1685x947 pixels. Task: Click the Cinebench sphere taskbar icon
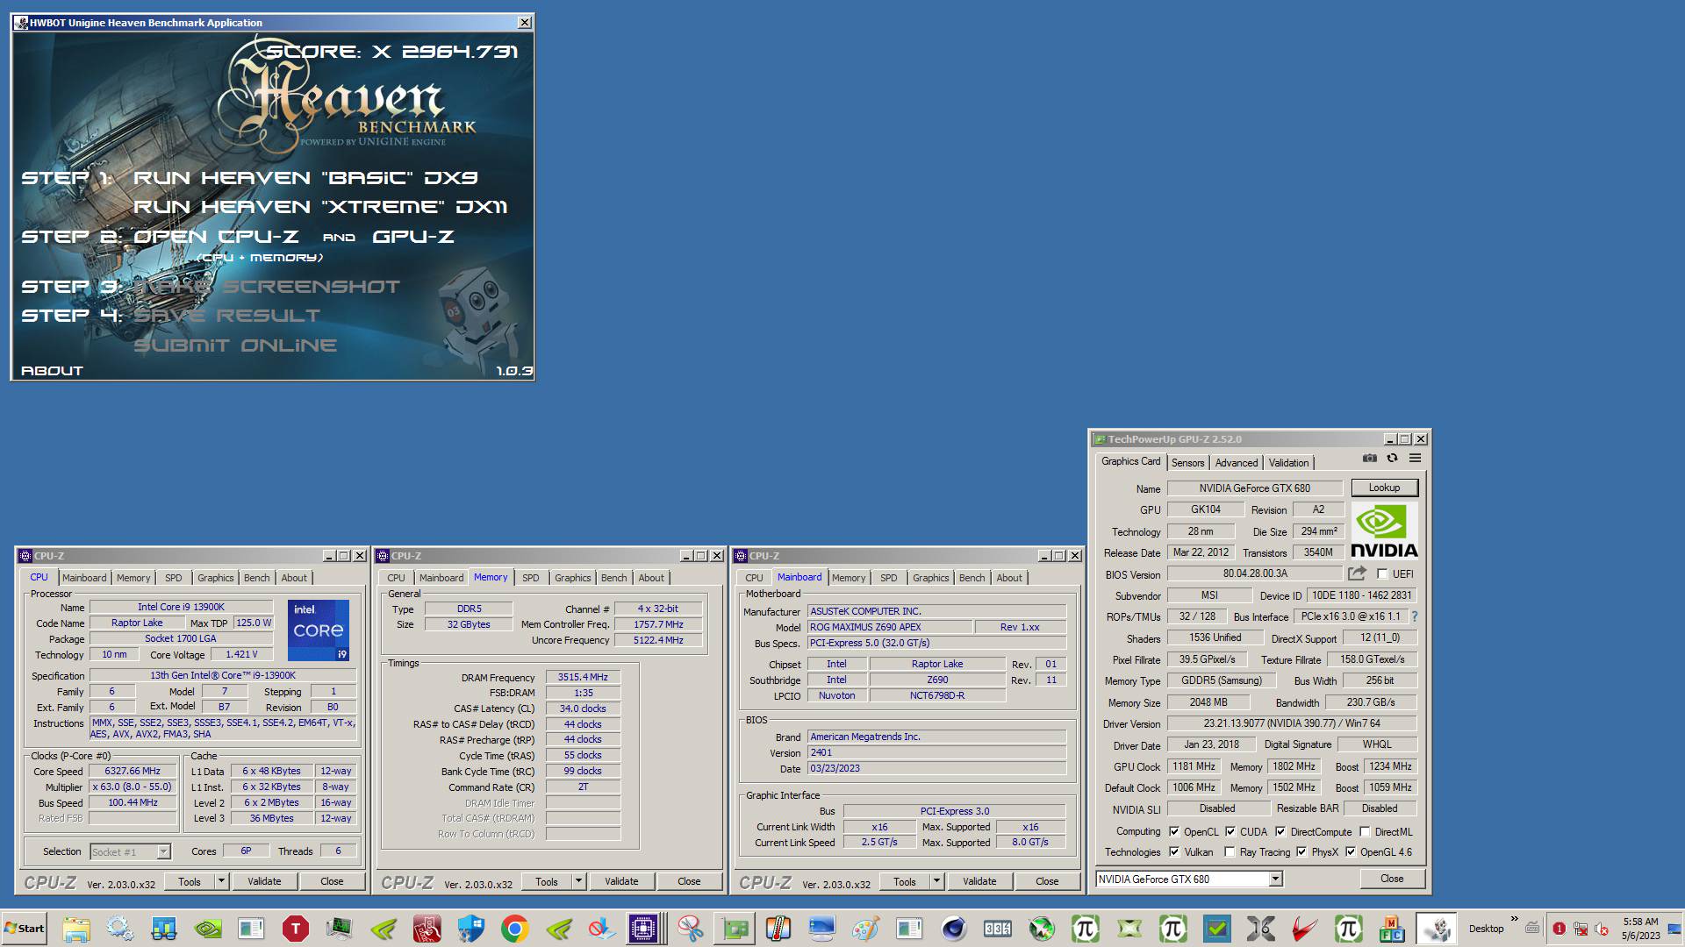click(x=954, y=929)
